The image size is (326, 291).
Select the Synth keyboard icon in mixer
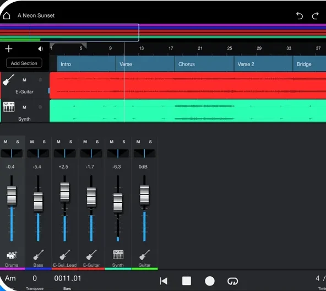pyautogui.click(x=118, y=255)
